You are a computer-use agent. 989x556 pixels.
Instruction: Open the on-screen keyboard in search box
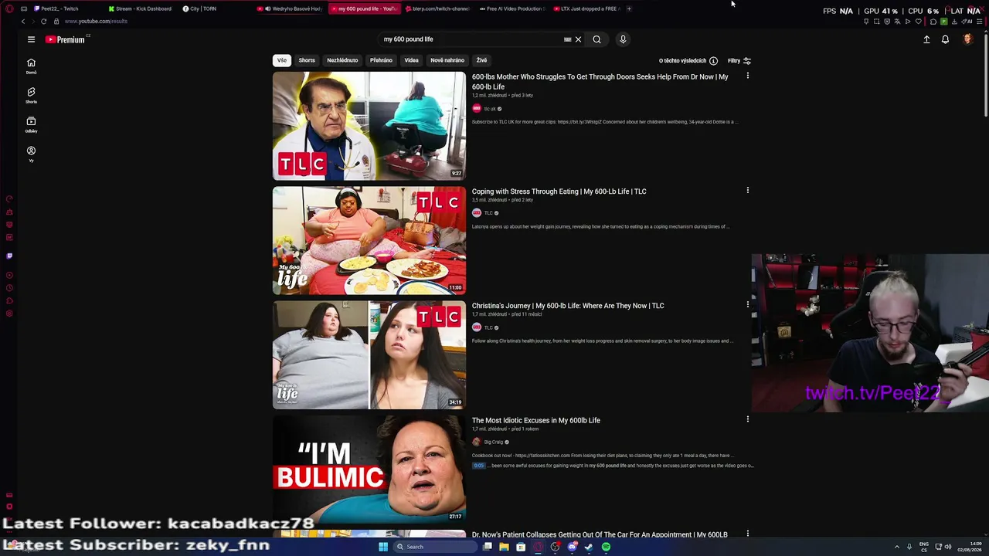pos(567,39)
